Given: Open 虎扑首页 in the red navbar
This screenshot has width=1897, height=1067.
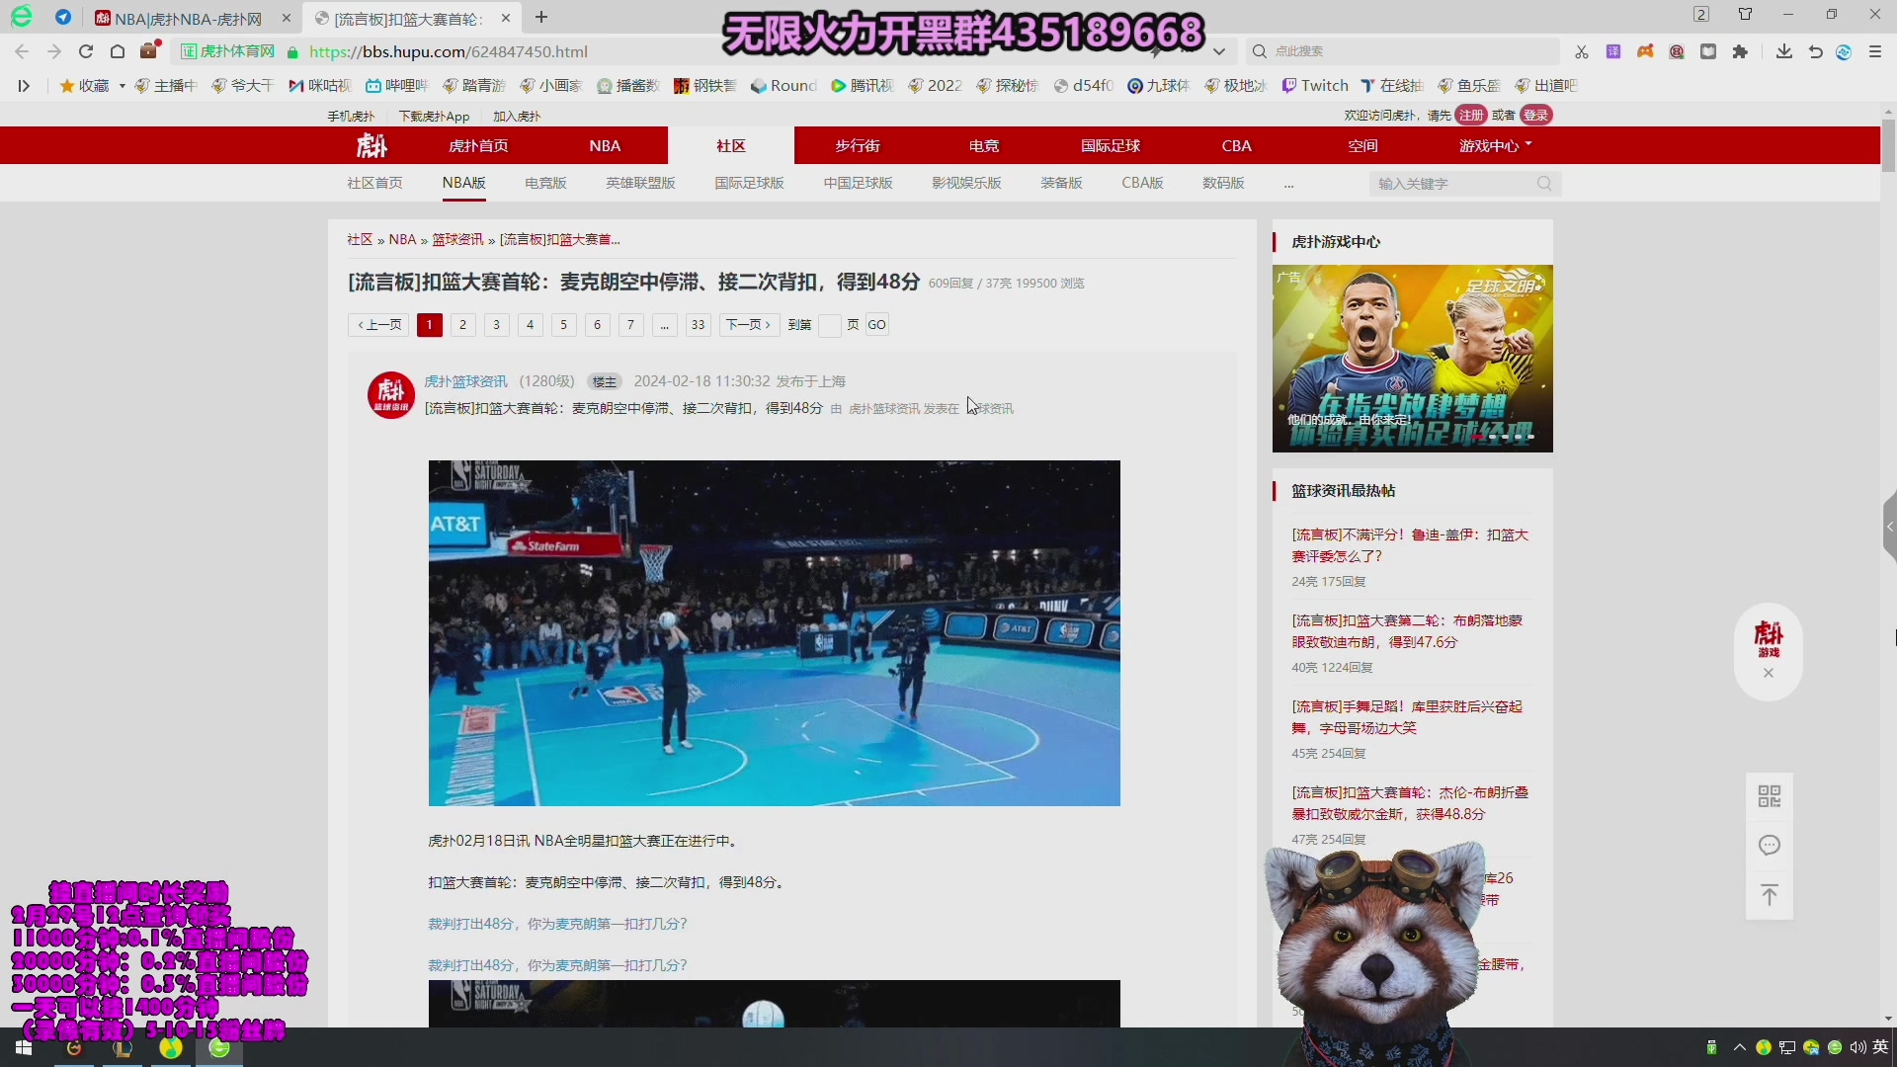Looking at the screenshot, I should click(478, 146).
